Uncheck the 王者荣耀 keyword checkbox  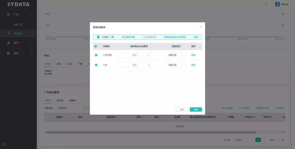(96, 55)
